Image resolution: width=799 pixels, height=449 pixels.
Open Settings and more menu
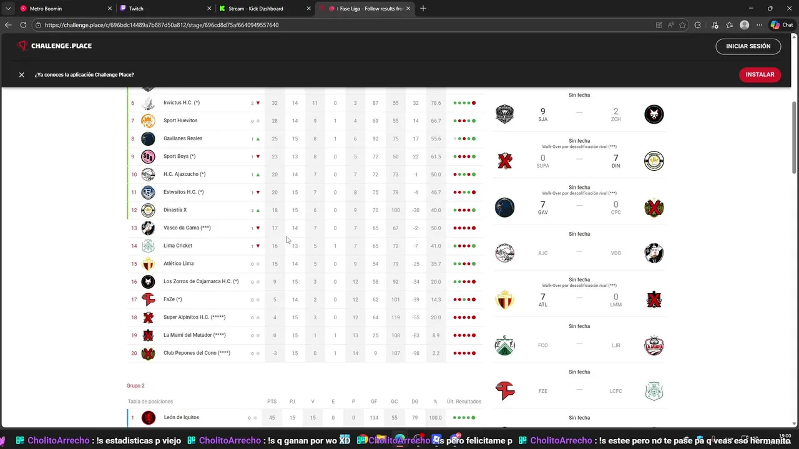[x=759, y=25]
